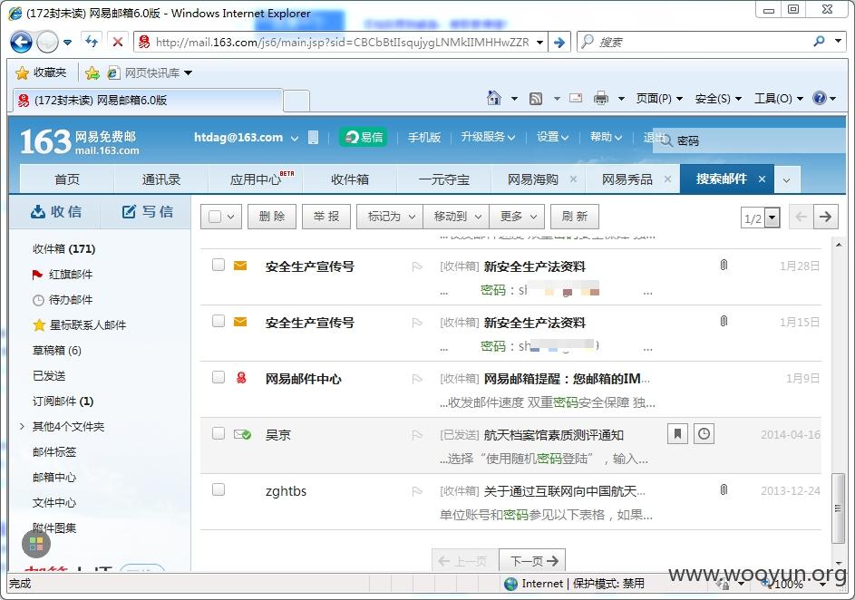
Task: Close the 网易海购 tab
Action: [574, 179]
